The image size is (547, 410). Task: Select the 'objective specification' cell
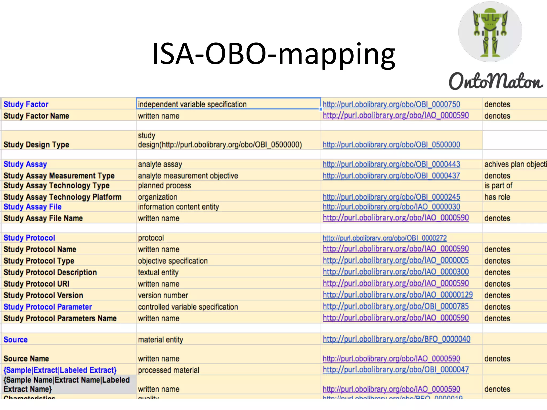click(x=228, y=260)
